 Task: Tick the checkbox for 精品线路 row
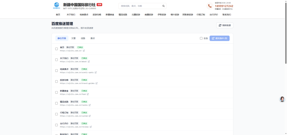[57, 103]
